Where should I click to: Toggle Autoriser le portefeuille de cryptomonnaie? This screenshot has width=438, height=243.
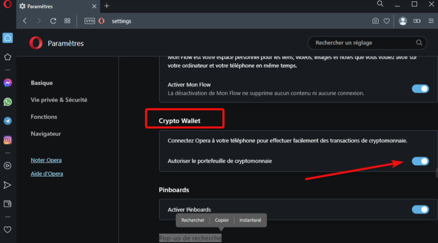(420, 161)
